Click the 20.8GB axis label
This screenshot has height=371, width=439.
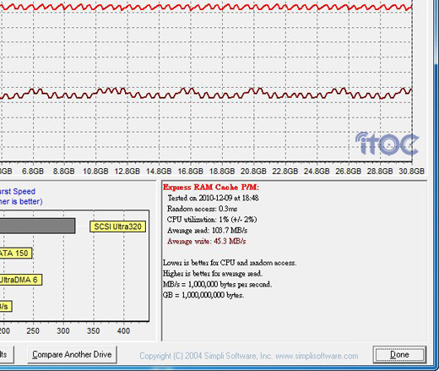(253, 171)
